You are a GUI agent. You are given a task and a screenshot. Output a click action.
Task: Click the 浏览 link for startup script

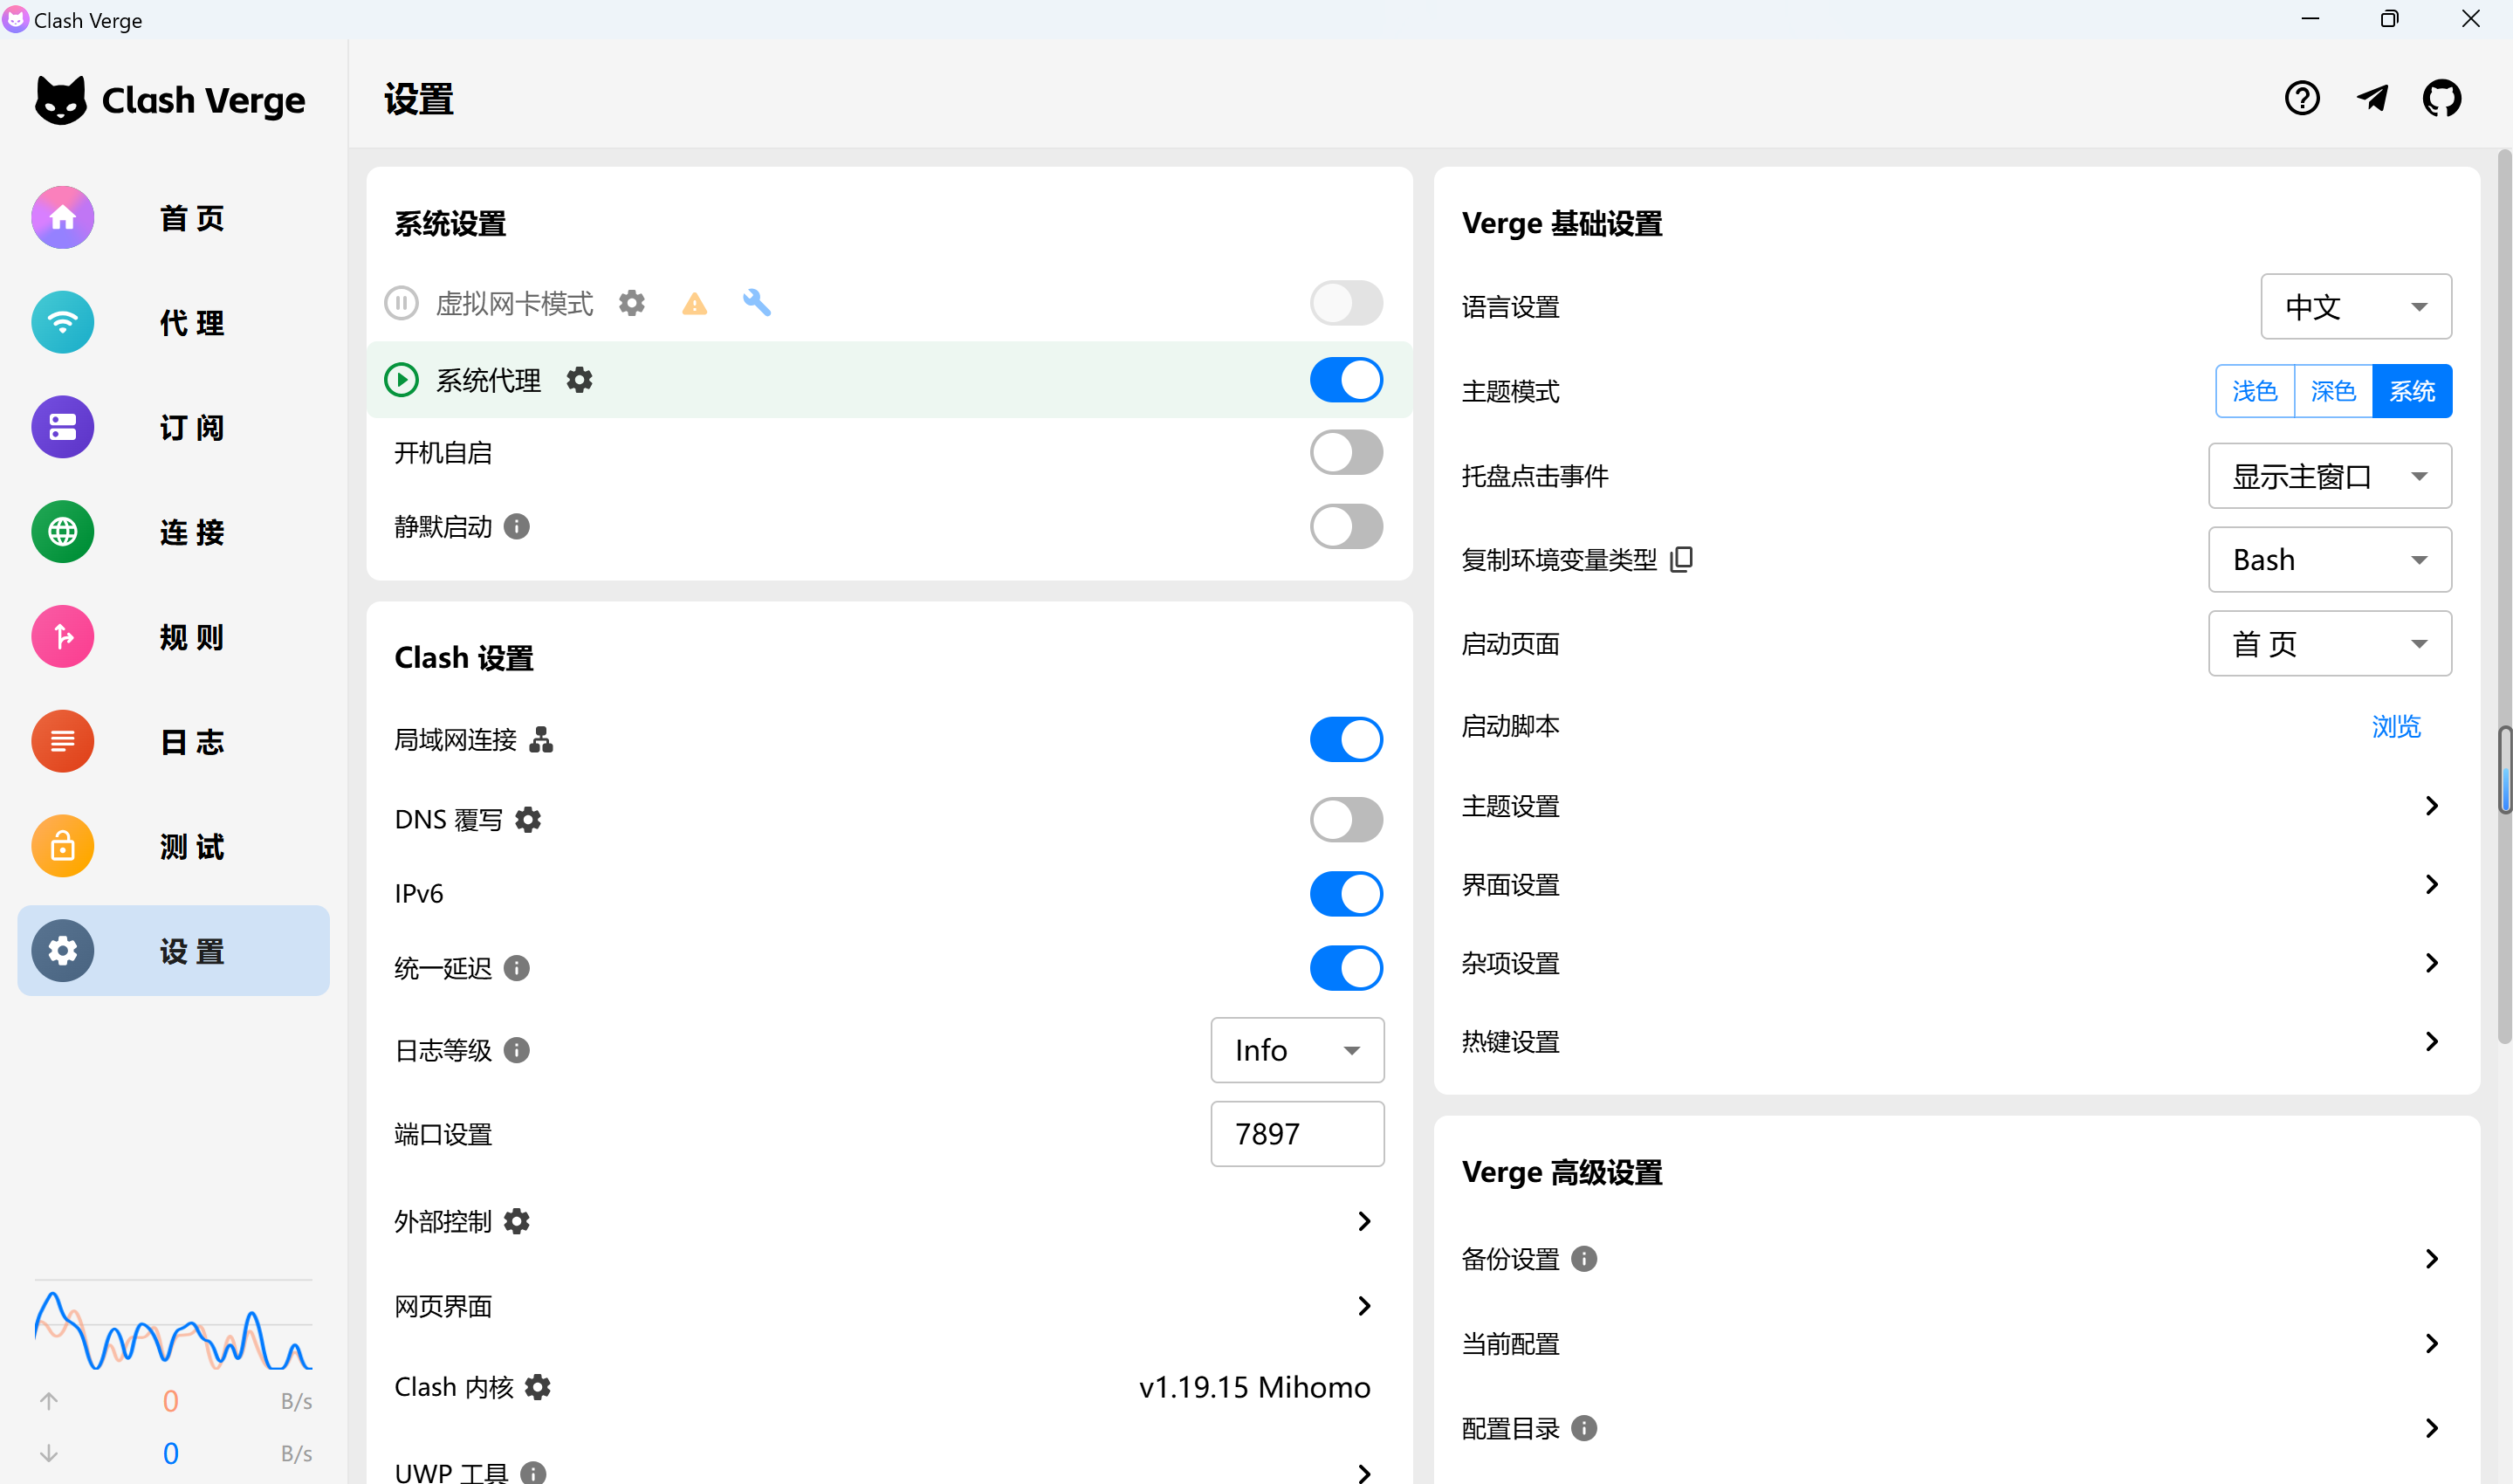[x=2397, y=727]
